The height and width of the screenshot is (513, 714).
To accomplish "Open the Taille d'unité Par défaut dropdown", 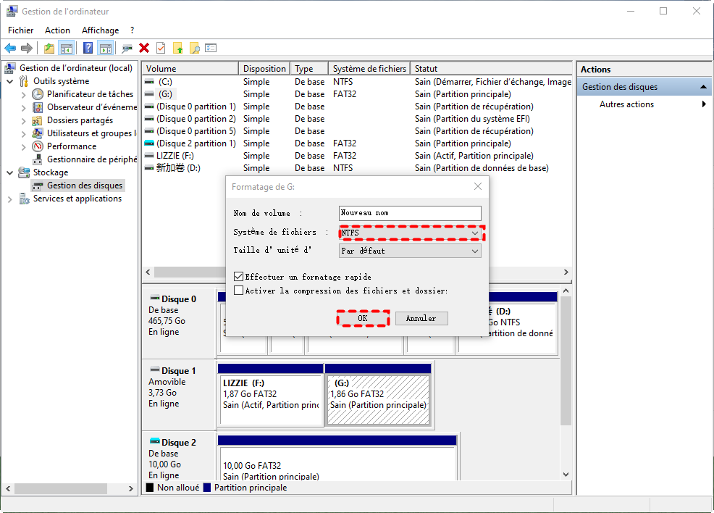I will click(x=410, y=251).
